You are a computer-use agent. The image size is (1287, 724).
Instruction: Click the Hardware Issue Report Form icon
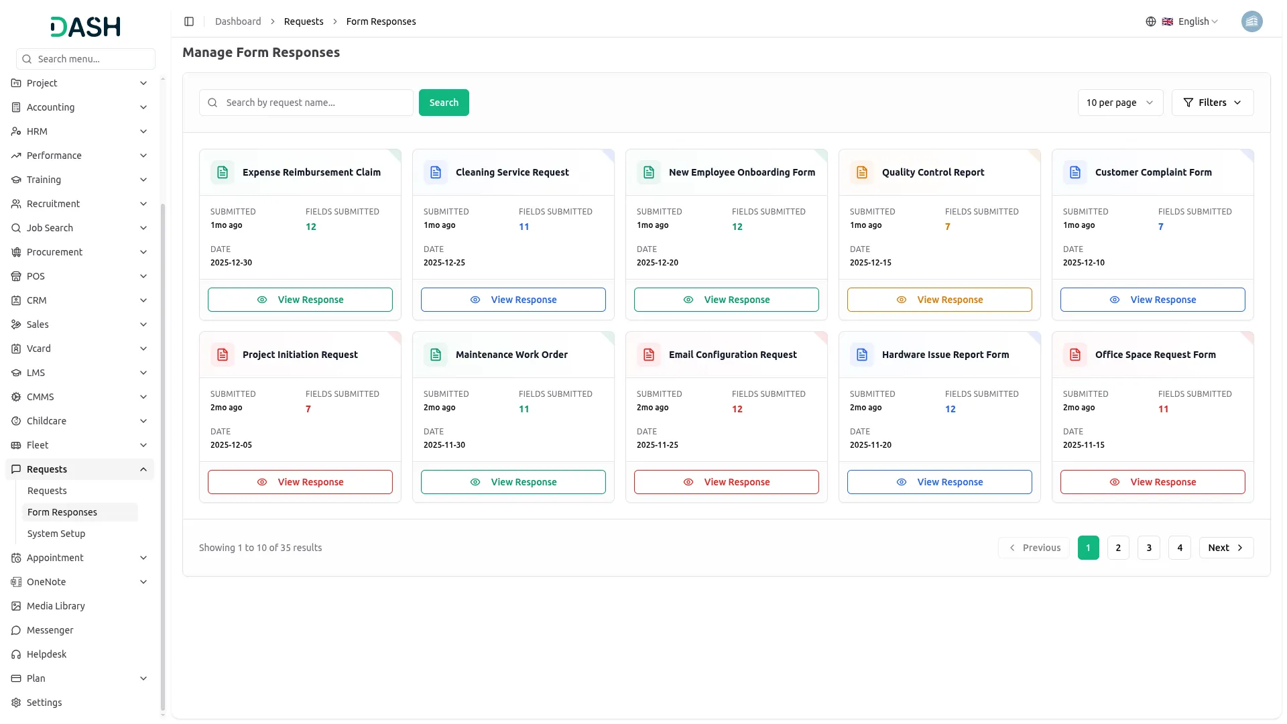[x=861, y=355]
